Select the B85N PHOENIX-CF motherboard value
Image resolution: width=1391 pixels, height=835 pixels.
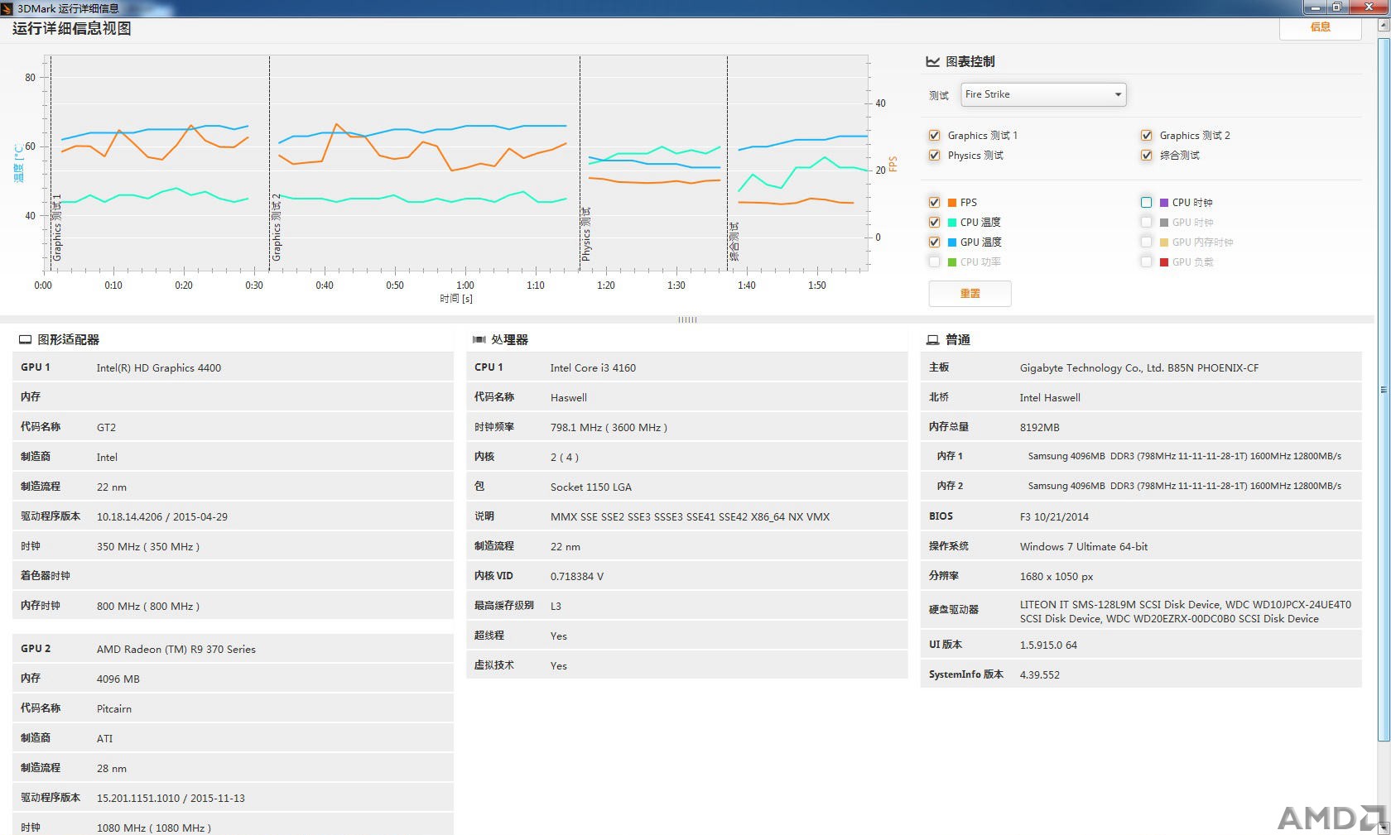pyautogui.click(x=1139, y=368)
